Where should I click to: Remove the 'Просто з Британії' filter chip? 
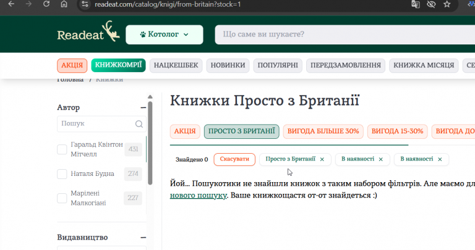322,159
